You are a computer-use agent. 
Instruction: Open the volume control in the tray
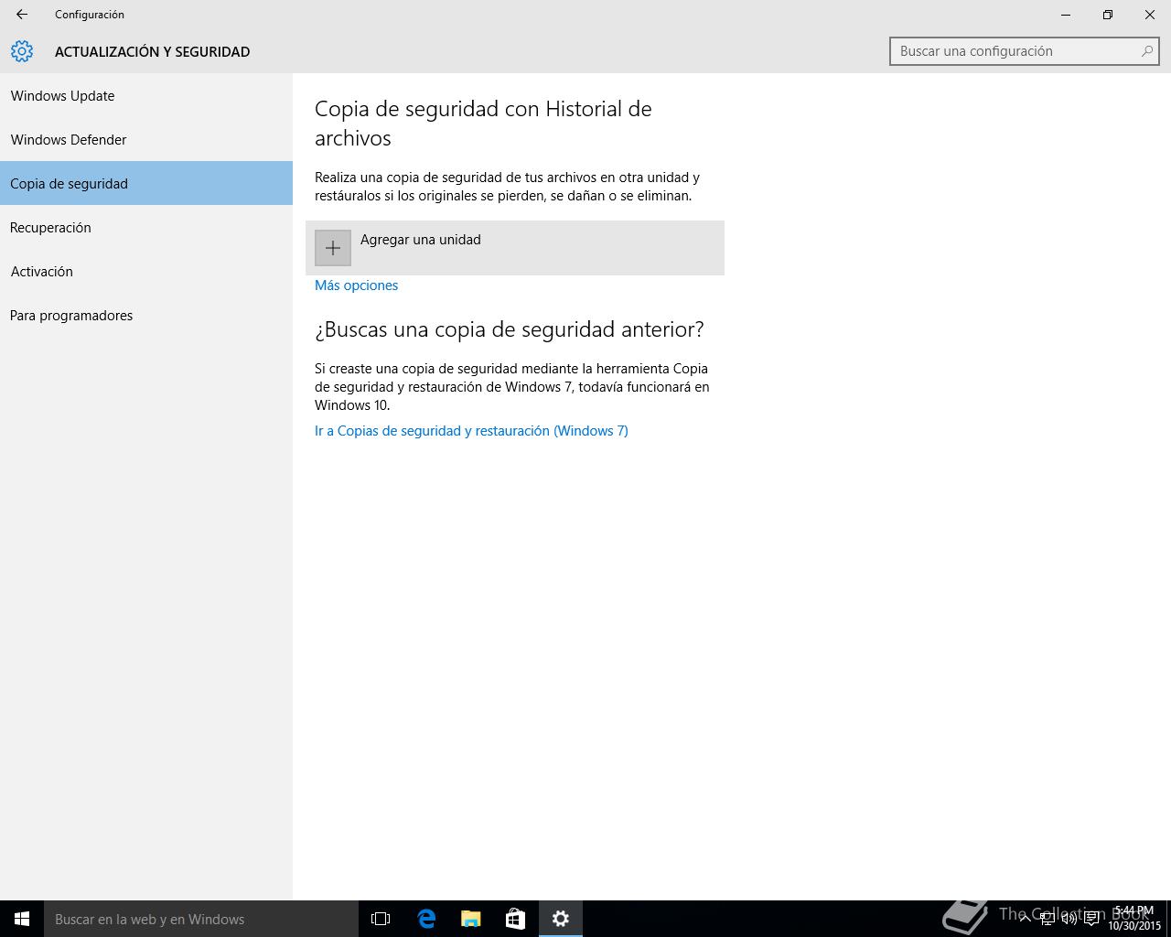(1069, 919)
